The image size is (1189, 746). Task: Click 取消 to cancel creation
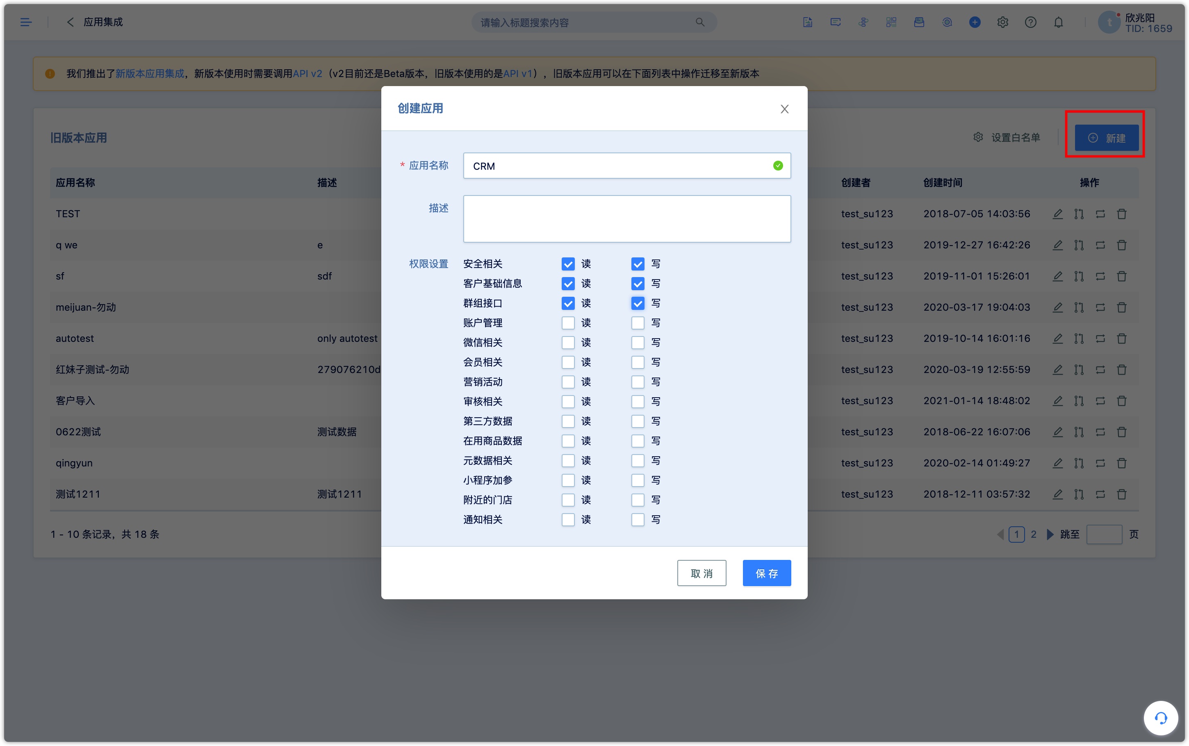click(x=702, y=573)
